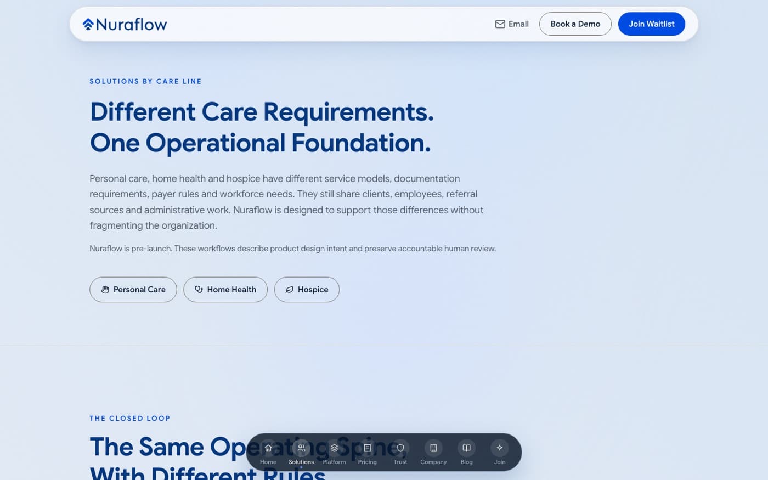Select the Solutions dock icon
The image size is (768, 480).
click(301, 448)
